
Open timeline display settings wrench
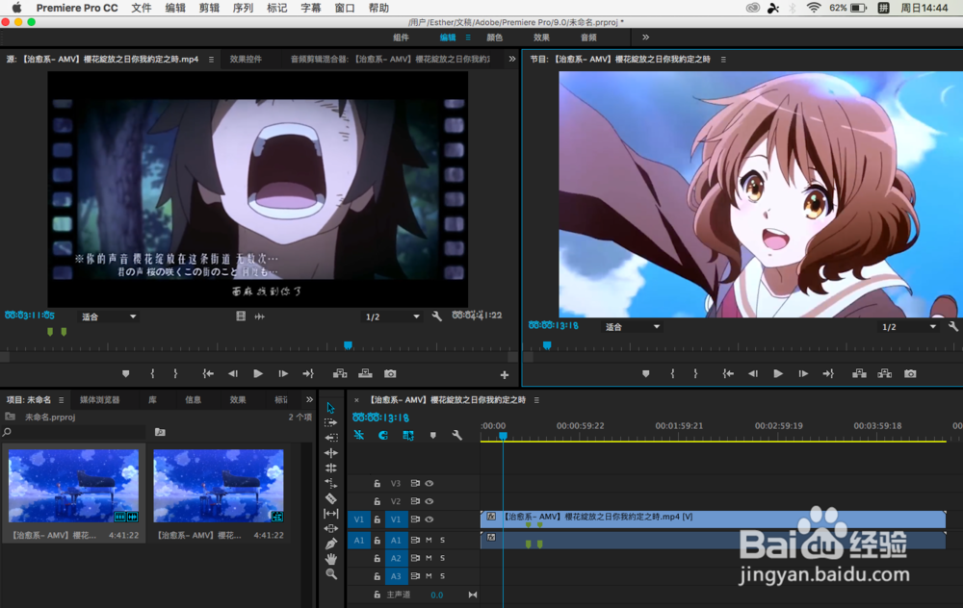click(456, 435)
